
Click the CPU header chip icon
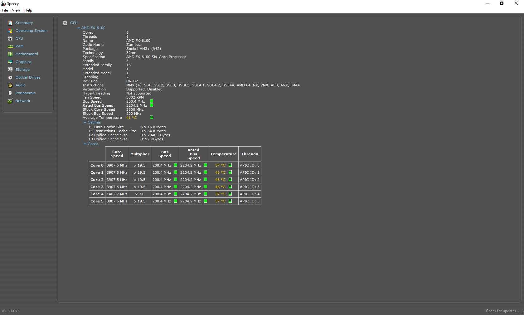(x=65, y=23)
